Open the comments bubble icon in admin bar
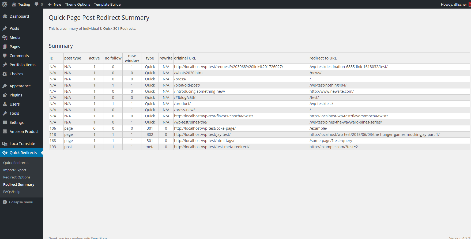The image size is (471, 239). pos(37,4)
